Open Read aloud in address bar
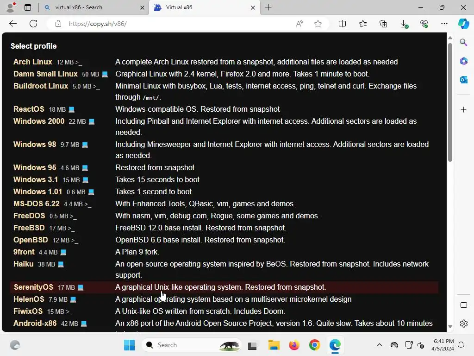 point(299,24)
